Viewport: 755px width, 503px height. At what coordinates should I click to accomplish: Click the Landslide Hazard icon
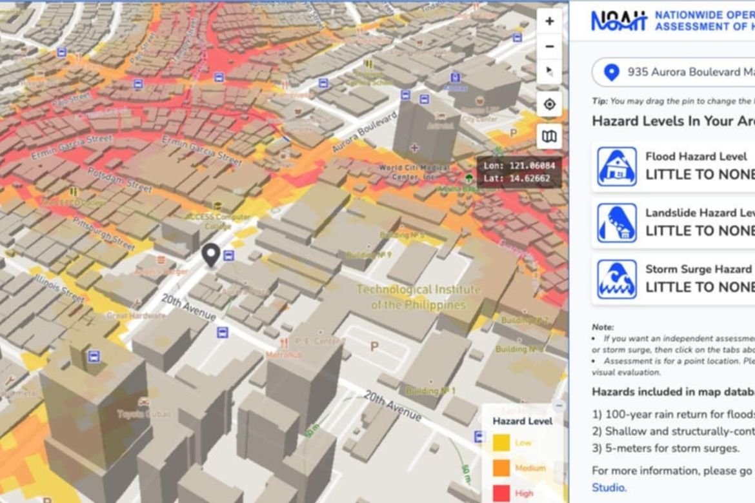pos(617,223)
